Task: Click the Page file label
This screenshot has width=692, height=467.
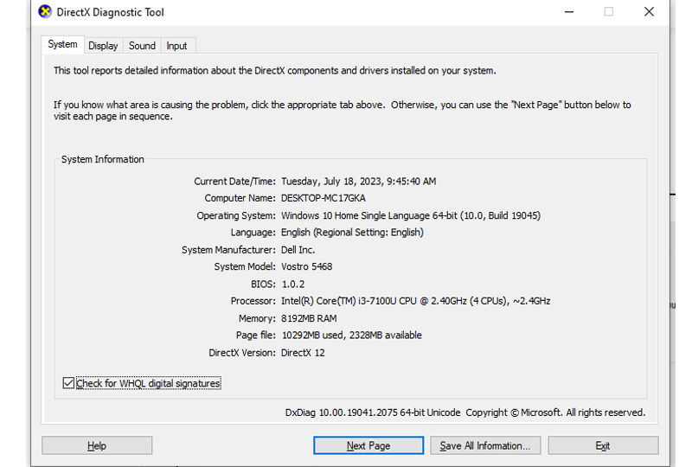Action: (255, 336)
